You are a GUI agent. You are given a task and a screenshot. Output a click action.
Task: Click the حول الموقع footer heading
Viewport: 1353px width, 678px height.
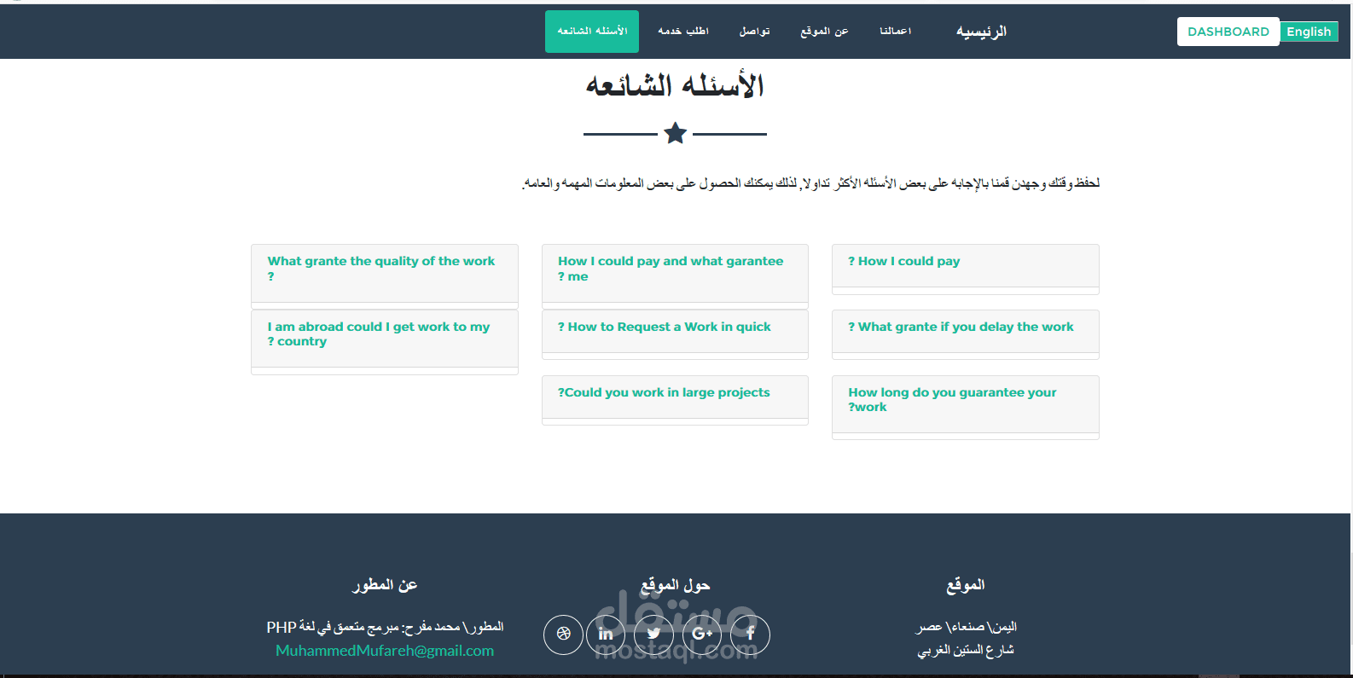tap(675, 585)
